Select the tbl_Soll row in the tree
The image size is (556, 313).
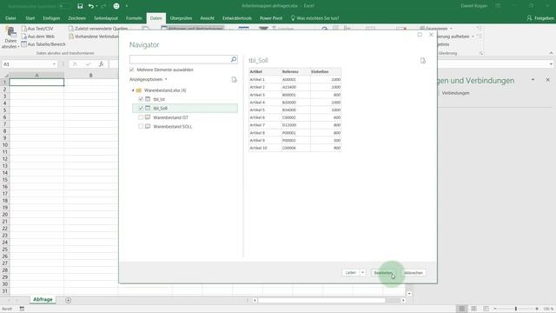point(185,108)
